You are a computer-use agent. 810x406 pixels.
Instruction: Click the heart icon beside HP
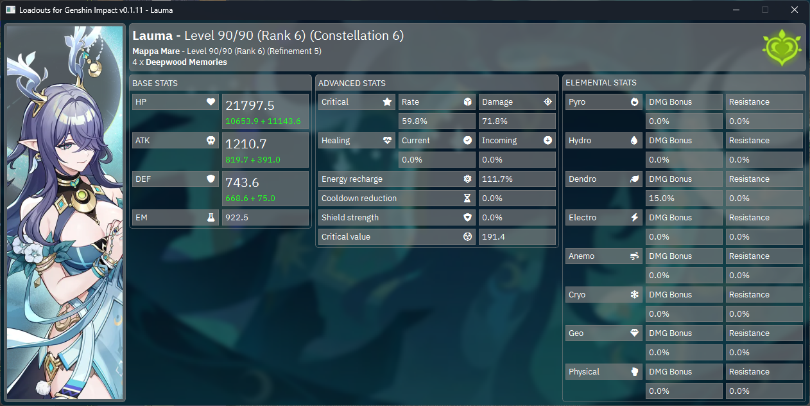click(x=211, y=102)
